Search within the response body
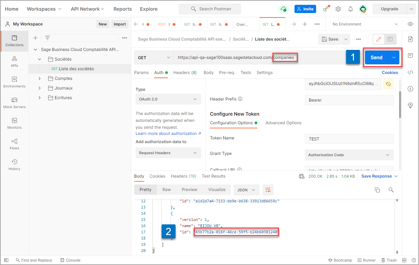The image size is (419, 265). click(x=391, y=190)
